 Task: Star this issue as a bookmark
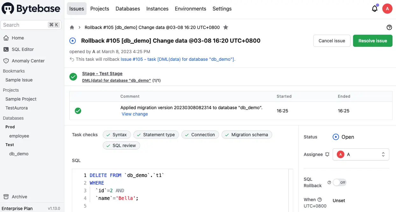pos(226,27)
